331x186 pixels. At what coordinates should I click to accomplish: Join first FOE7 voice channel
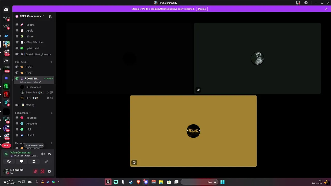(34, 67)
